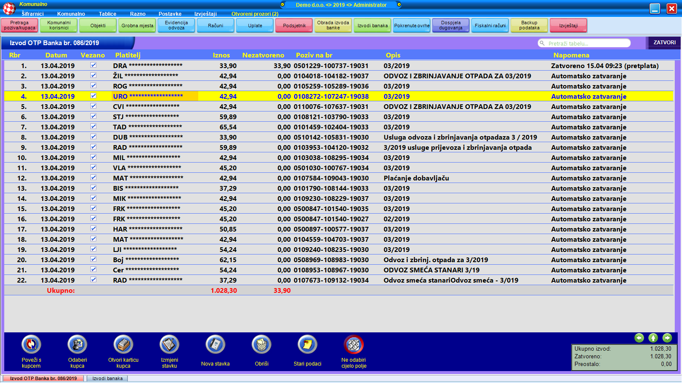
Task: Uncheck Vezano checkbox in row 1
Action: point(93,65)
